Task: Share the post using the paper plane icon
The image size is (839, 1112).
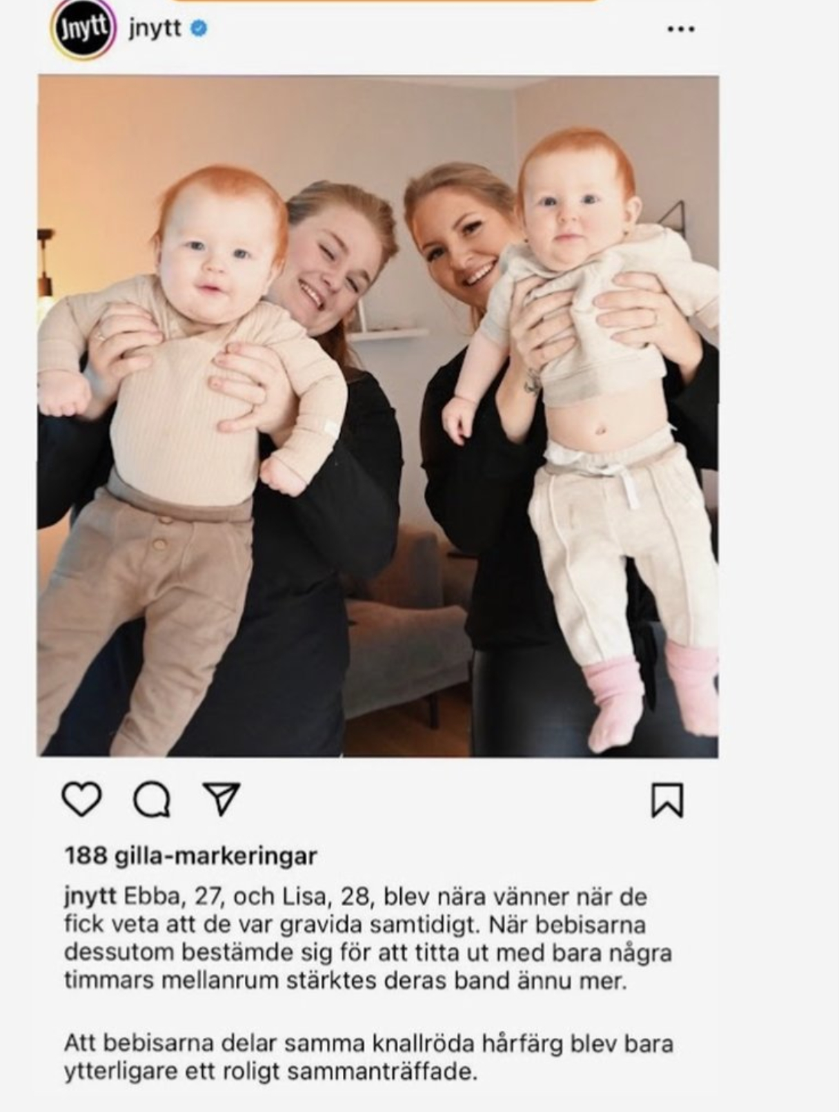Action: pos(221,799)
